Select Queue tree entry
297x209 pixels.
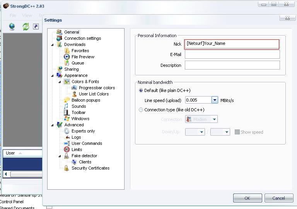pyautogui.click(x=78, y=63)
